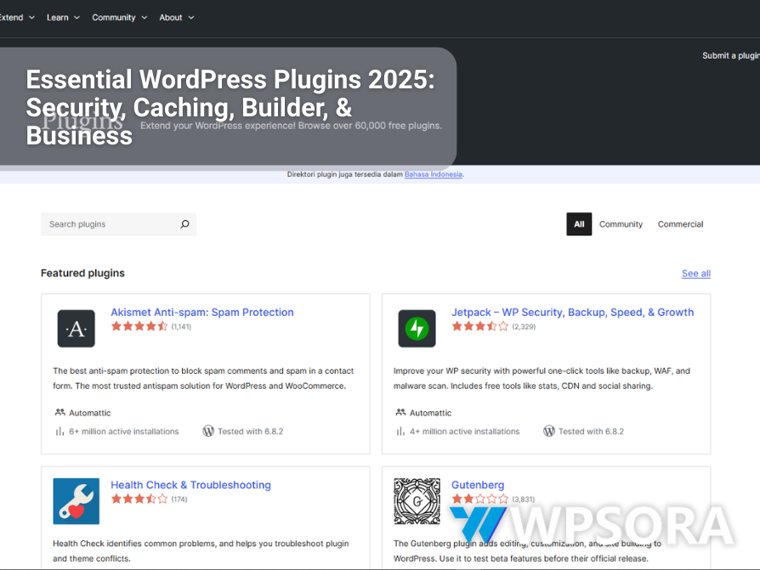Click Akismet active installations chart icon
The image size is (760, 570).
pyautogui.click(x=60, y=432)
